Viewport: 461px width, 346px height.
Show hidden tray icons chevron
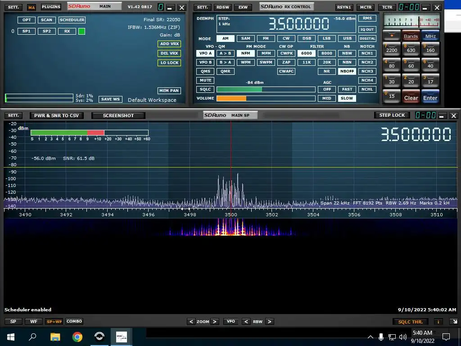coord(371,337)
